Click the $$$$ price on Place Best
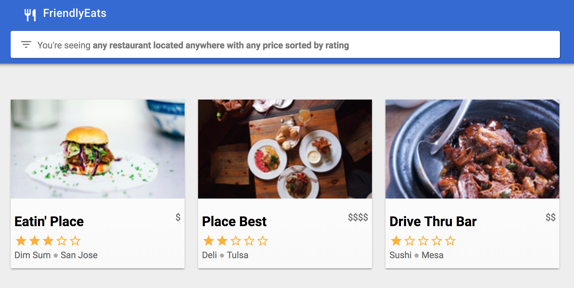 358,217
